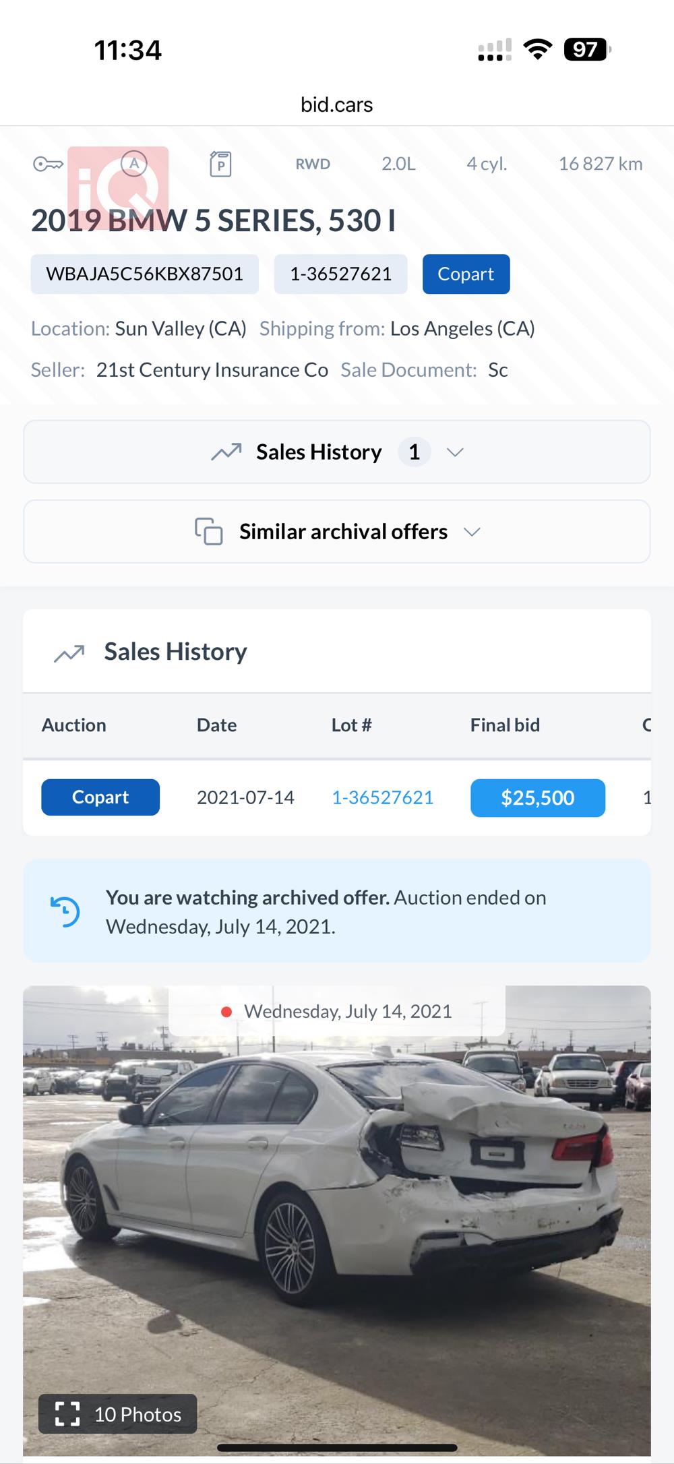This screenshot has width=674, height=1464.
Task: Open lot link 1-36527621 in sales table
Action: click(382, 797)
